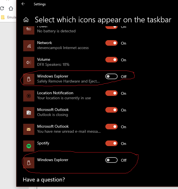Switch off the Outlook unread e-mail toggle
The height and width of the screenshot is (189, 178).
[x=111, y=127]
